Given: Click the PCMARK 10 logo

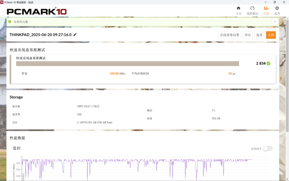Looking at the screenshot, I should (x=37, y=11).
